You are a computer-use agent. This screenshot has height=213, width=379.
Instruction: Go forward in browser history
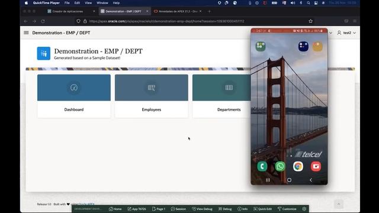point(34,21)
